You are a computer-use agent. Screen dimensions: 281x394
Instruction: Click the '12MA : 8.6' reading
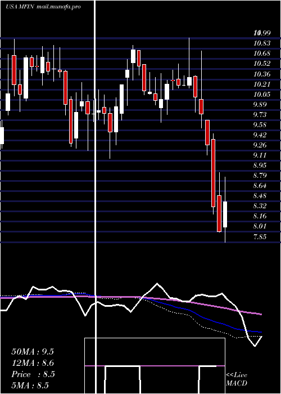pyautogui.click(x=33, y=363)
